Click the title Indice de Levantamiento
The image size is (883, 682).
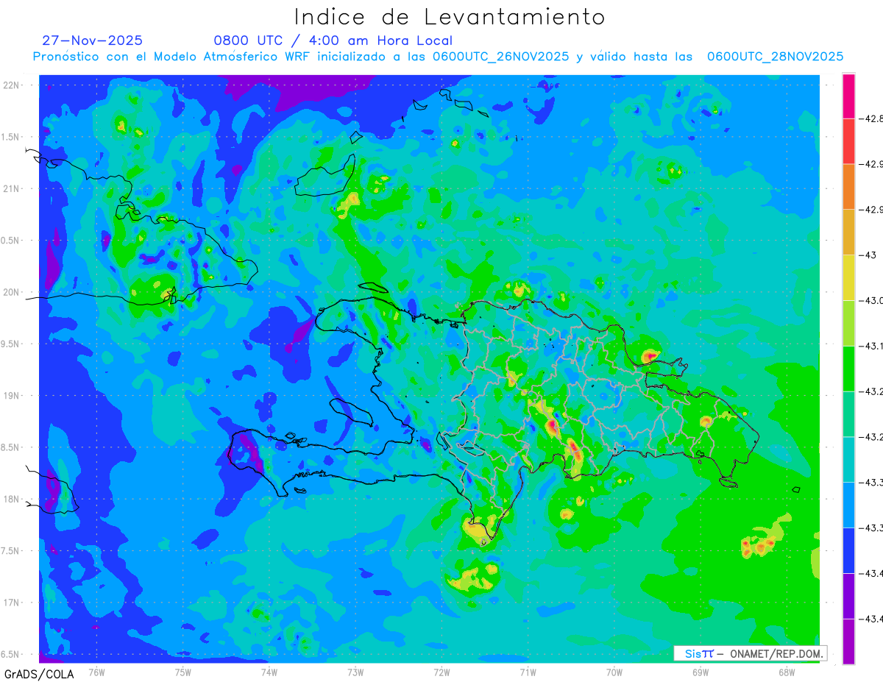[x=450, y=17]
